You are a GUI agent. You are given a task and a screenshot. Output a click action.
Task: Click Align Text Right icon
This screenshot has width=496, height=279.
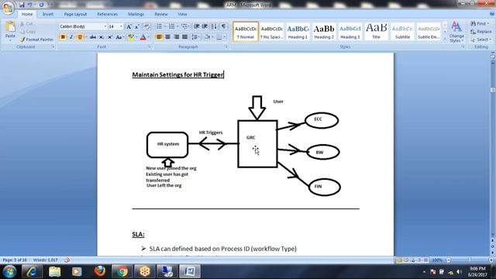click(x=176, y=37)
